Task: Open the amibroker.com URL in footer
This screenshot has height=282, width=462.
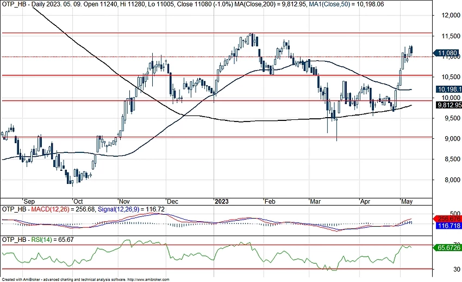Action: tap(149, 280)
